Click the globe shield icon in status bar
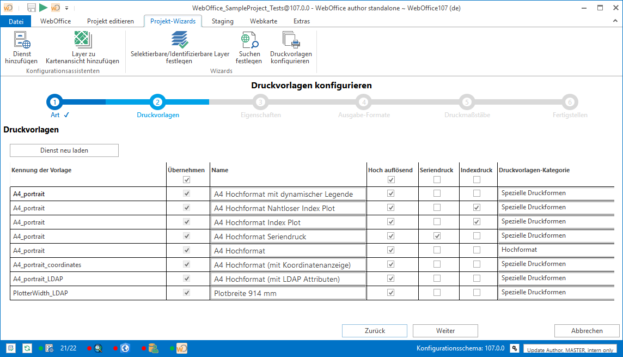Screen dimensions: 623x357 pos(125,348)
